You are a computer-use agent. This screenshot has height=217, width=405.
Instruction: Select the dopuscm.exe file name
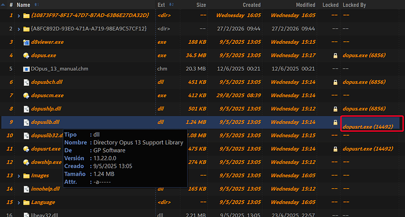[48, 95]
